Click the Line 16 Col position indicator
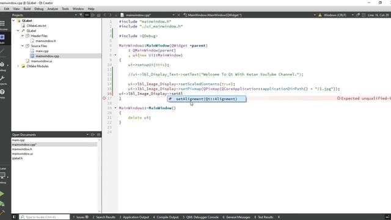 (x=378, y=15)
